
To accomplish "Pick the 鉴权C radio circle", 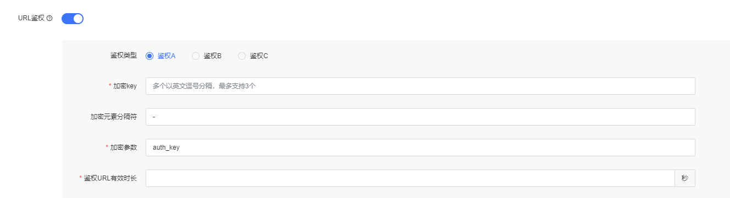I will tap(242, 55).
